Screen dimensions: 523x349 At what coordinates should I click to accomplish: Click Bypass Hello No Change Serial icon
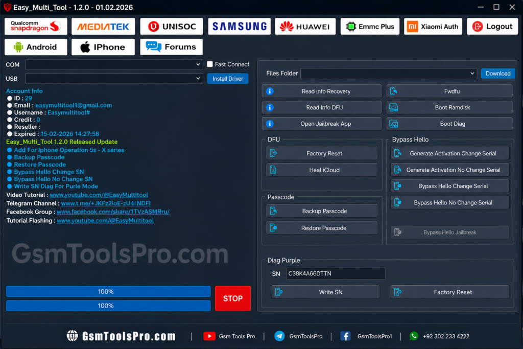click(397, 202)
